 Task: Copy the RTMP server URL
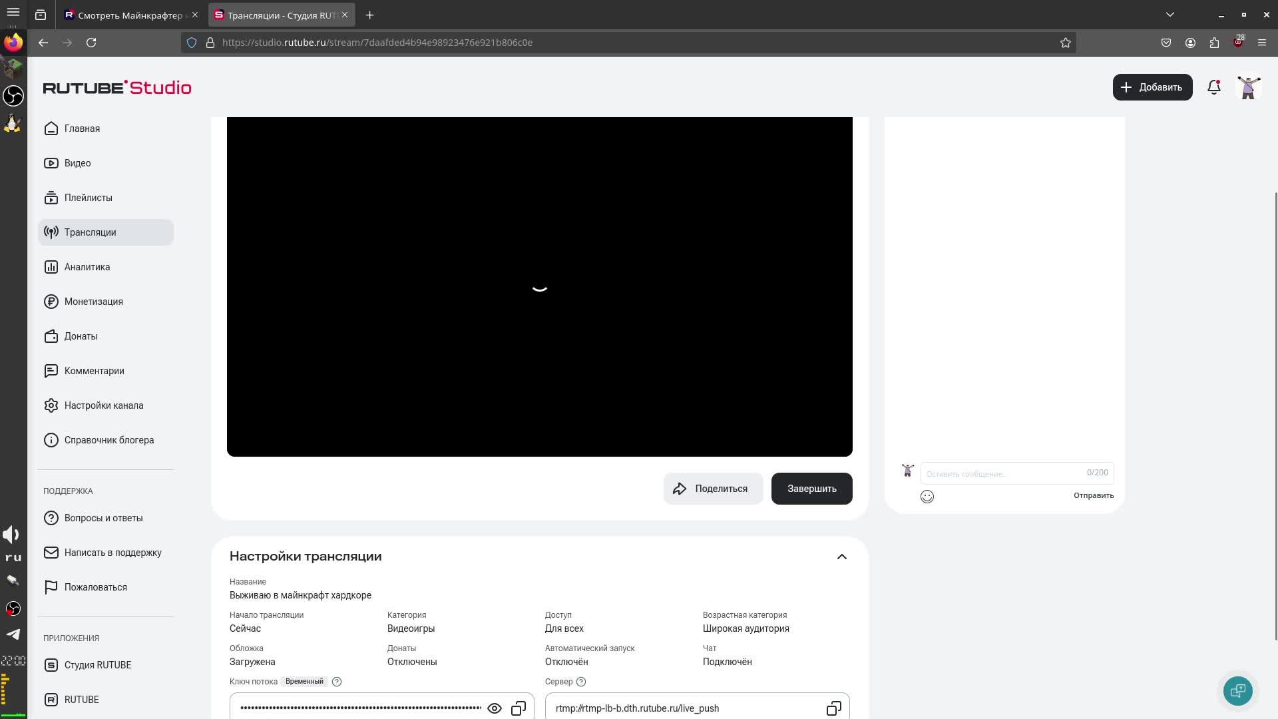(833, 708)
